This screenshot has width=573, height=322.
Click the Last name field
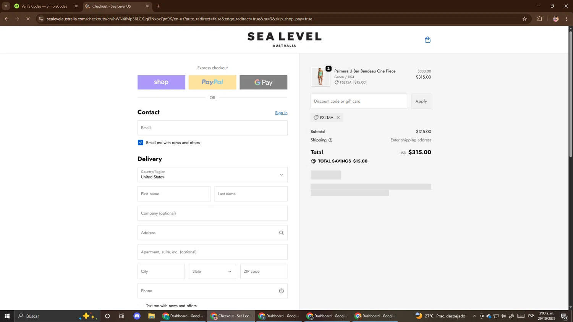tap(251, 194)
